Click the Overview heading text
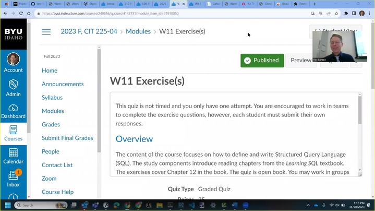Image resolution: width=375 pixels, height=211 pixels. [134, 139]
